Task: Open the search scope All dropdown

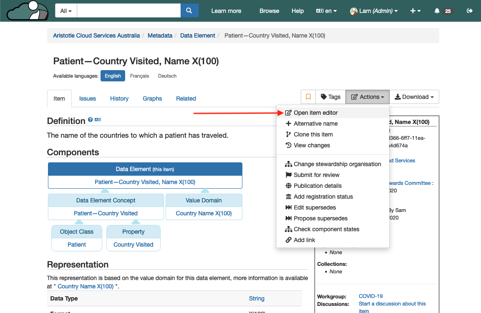Action: point(66,11)
